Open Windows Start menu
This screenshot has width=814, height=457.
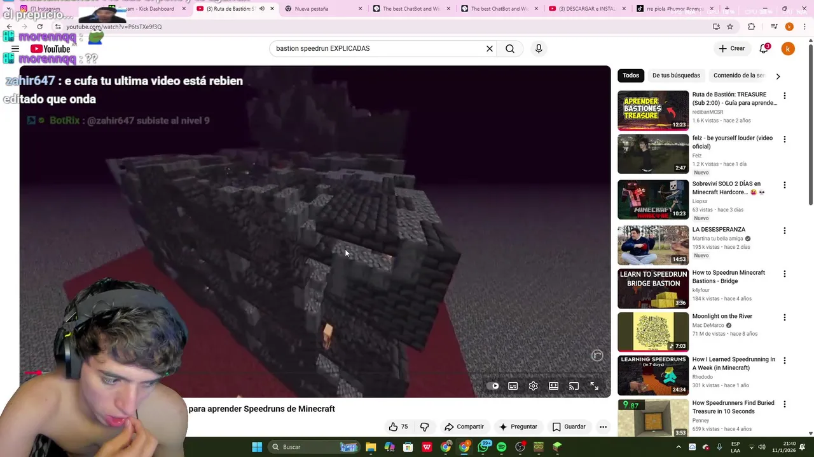pos(257,447)
